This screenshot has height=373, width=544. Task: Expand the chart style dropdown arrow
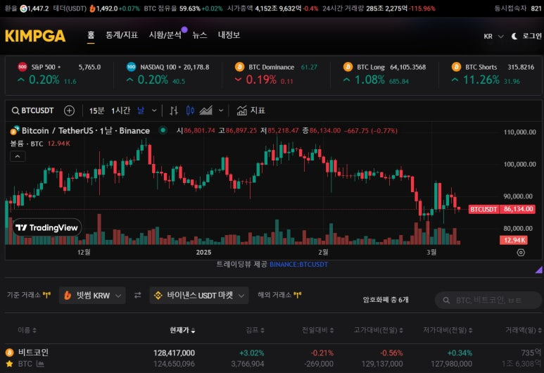[x=221, y=110]
